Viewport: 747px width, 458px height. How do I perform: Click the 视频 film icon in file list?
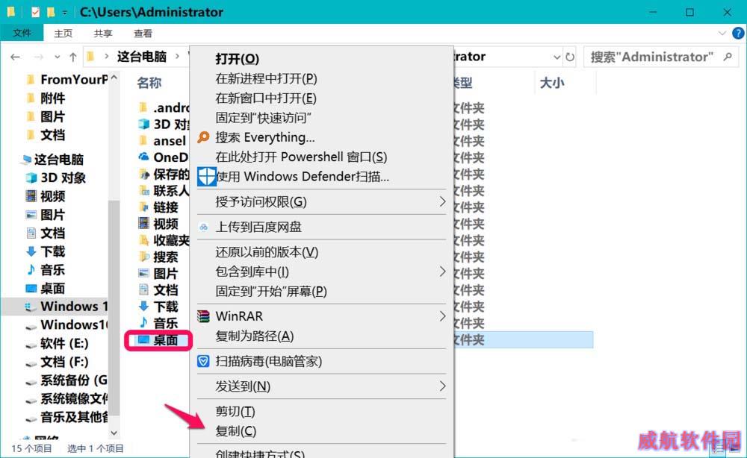pos(143,223)
